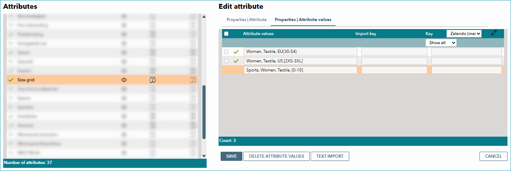This screenshot has width=511, height=171.
Task: Click the Attribute values column header
Action: coord(258,34)
